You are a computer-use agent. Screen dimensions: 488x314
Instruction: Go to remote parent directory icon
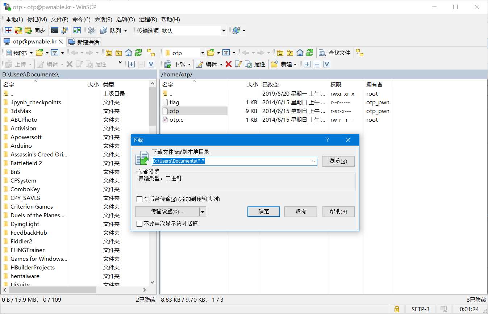tap(280, 53)
